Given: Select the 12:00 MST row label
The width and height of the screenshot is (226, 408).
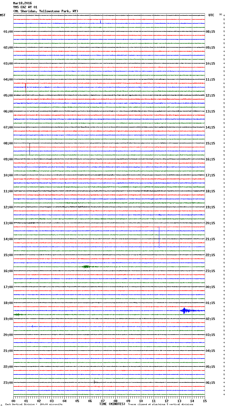Looking at the screenshot, I should tap(8, 207).
